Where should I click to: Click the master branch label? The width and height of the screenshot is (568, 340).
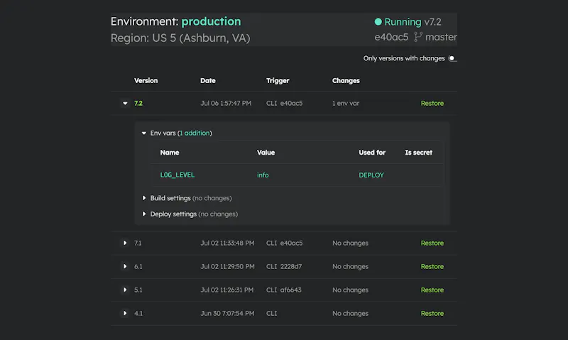(441, 37)
